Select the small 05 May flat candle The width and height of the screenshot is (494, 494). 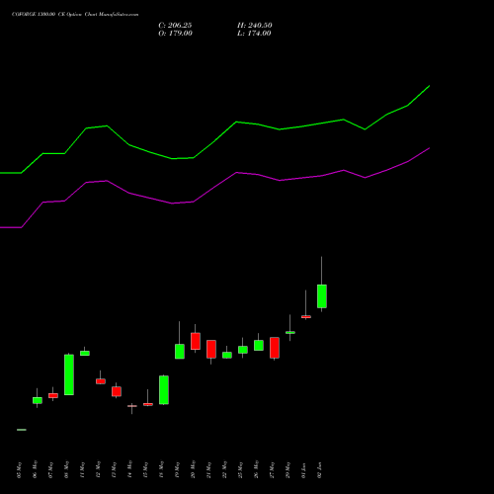[x=22, y=430]
